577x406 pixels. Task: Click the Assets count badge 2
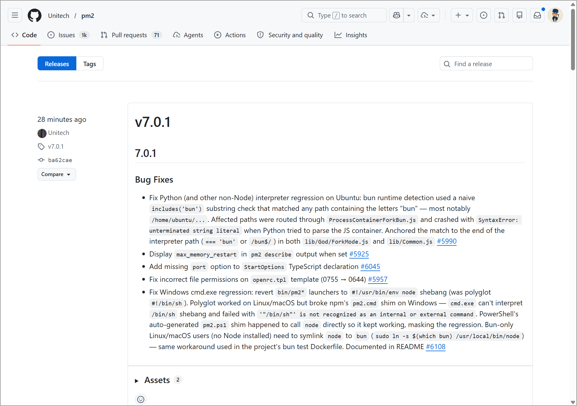pos(178,380)
